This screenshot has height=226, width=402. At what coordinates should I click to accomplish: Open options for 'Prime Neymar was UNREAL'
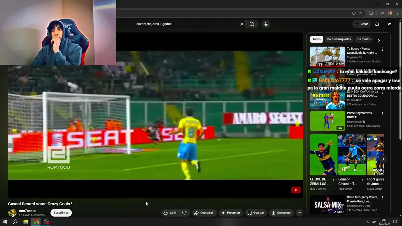coord(382,114)
